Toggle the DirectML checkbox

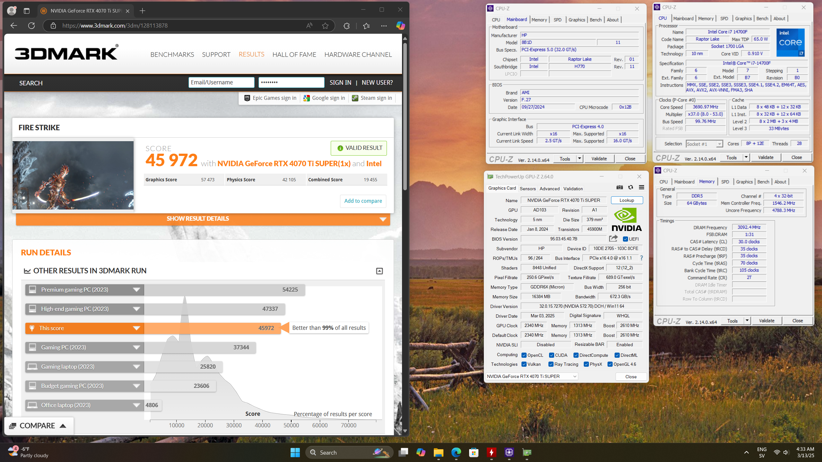(x=617, y=355)
